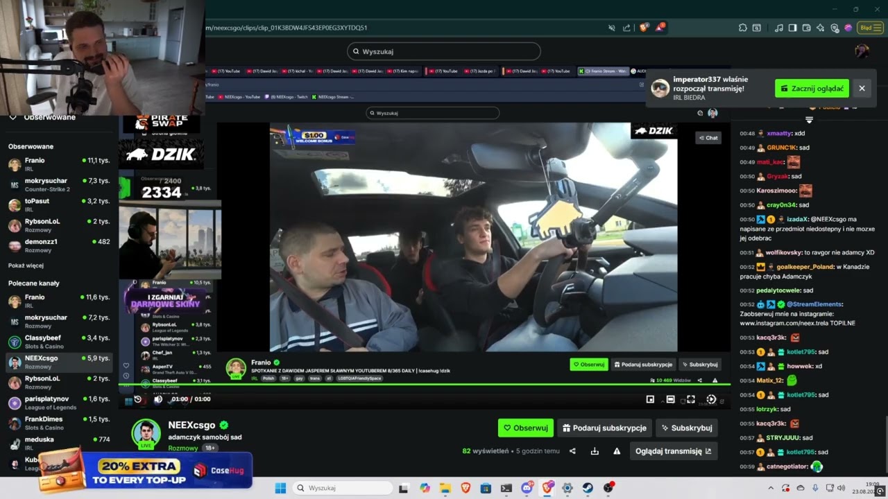Viewport: 888px width, 499px height.
Task: Open the Windows Start menu
Action: tap(280, 488)
